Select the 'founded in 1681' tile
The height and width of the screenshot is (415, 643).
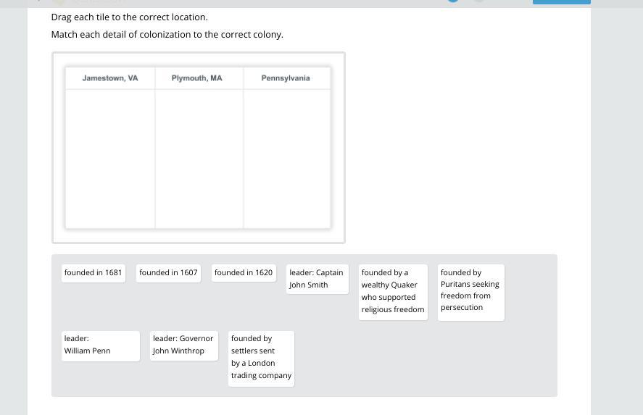click(93, 273)
